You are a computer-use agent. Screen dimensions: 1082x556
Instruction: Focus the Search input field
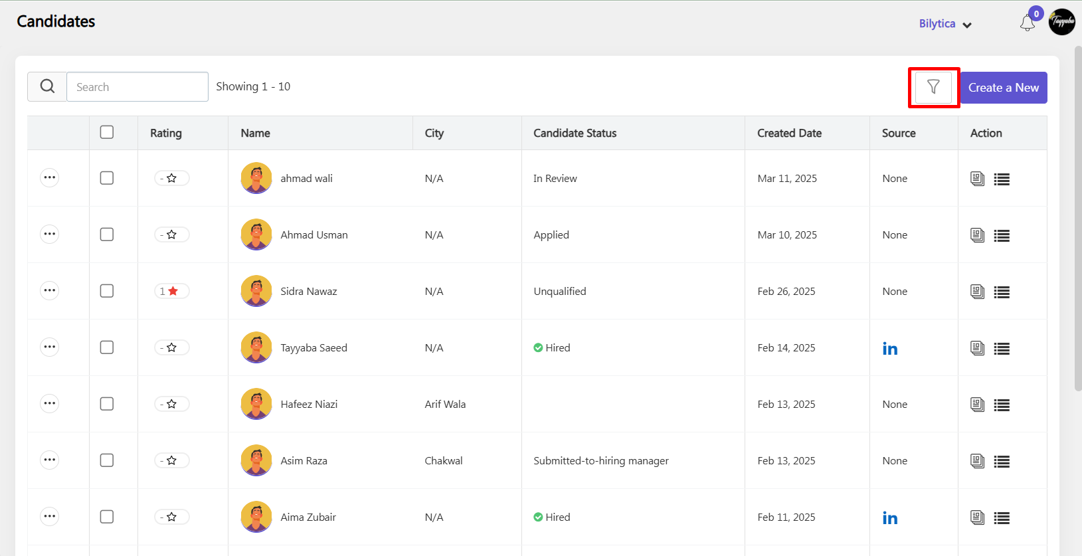(x=137, y=86)
